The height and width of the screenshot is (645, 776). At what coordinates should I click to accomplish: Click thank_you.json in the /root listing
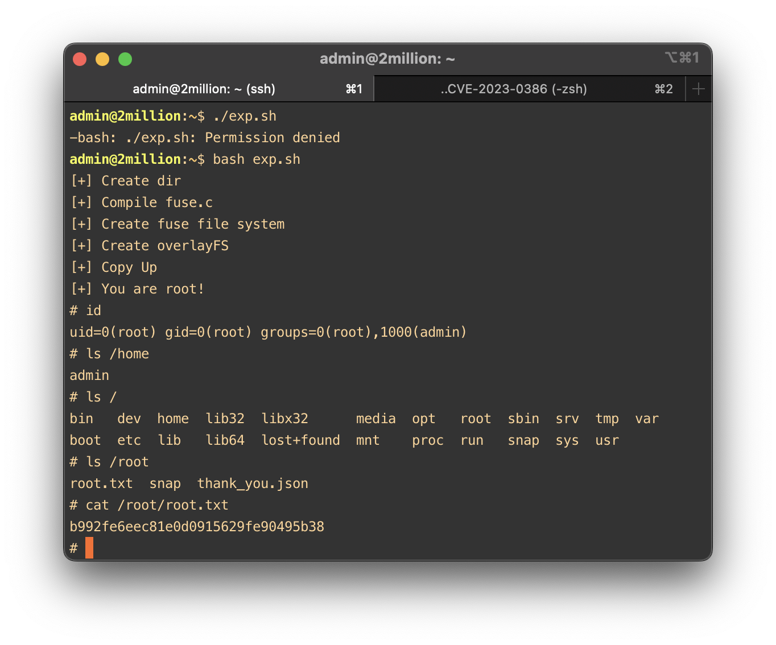[253, 483]
